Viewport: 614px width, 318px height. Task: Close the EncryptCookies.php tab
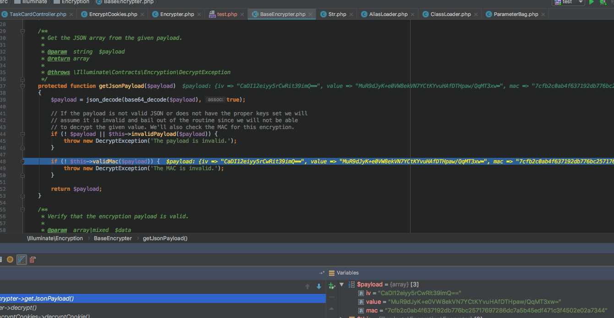[143, 15]
